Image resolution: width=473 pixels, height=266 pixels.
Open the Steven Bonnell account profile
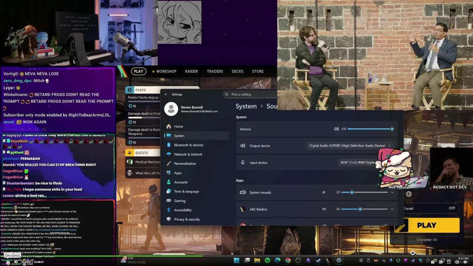(x=191, y=109)
